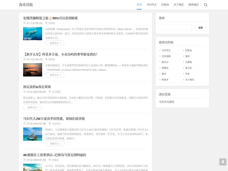Select 大溪地 in the destinations list

(x=188, y=62)
